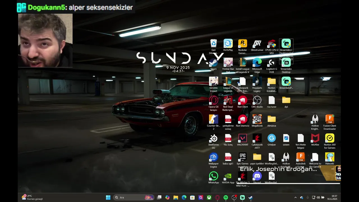Select the Discord desktop shortcut

click(257, 178)
